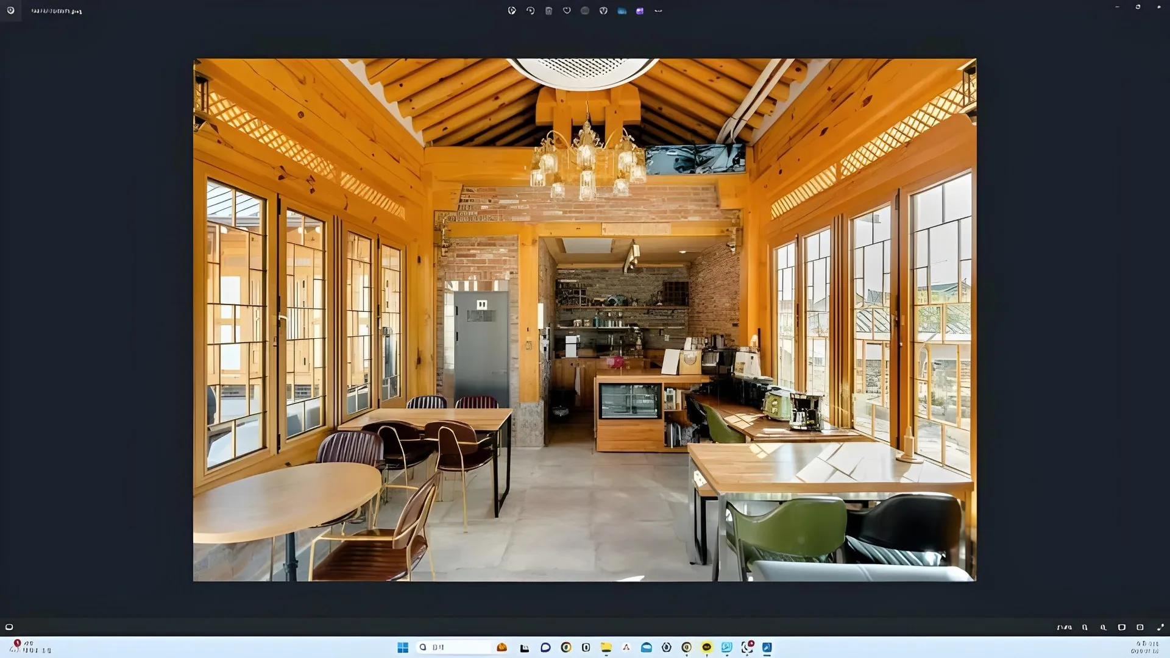Click the edit image icon in top toolbar

tap(512, 10)
